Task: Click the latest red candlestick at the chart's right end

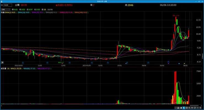Action: 189,33
